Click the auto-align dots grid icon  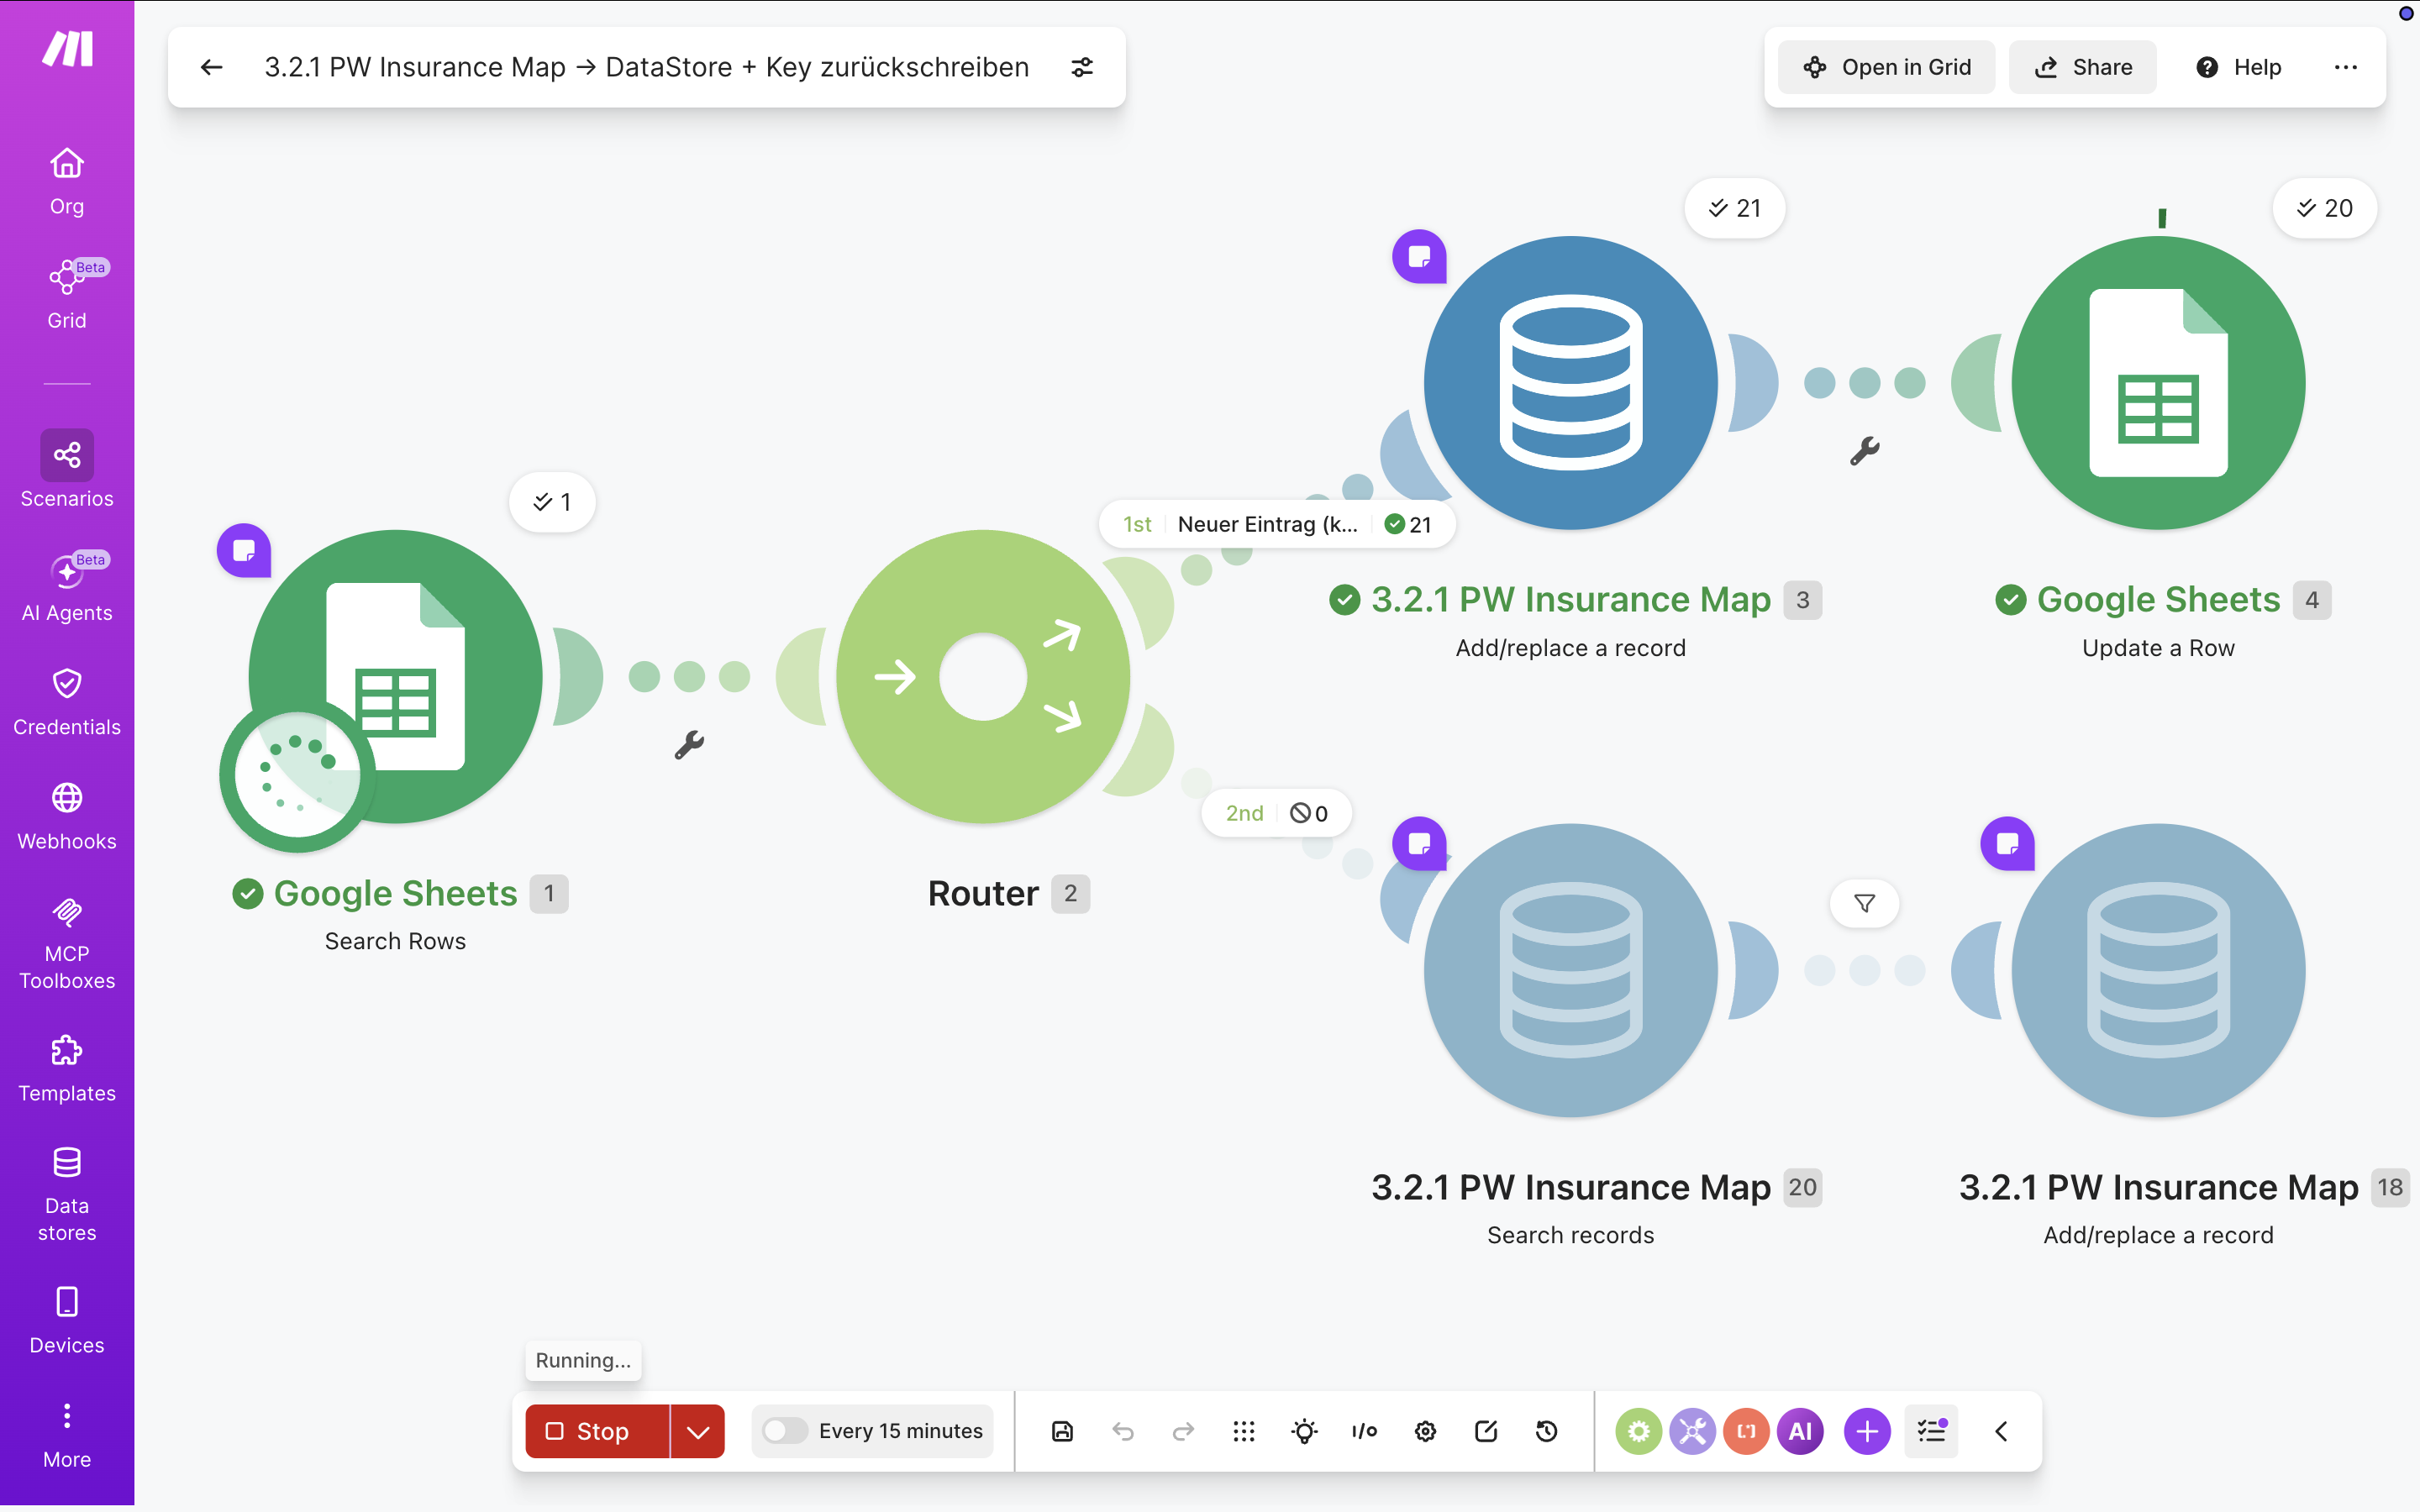coord(1244,1431)
